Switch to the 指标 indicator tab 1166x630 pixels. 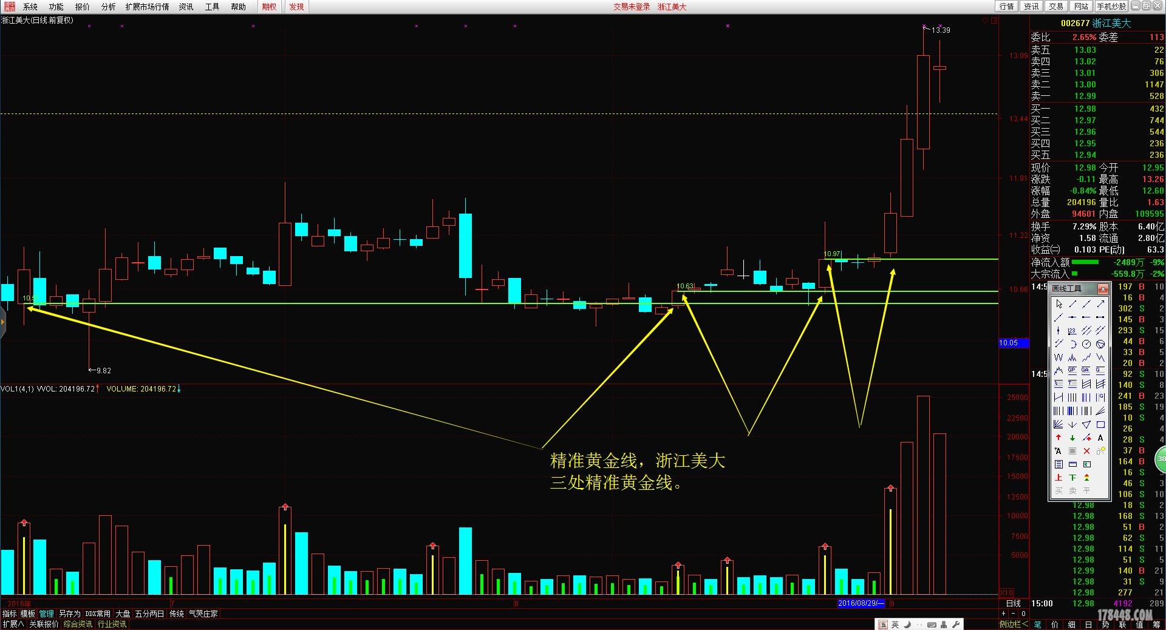coord(9,614)
